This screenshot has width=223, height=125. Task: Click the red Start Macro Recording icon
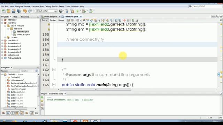pyautogui.click(x=124, y=20)
